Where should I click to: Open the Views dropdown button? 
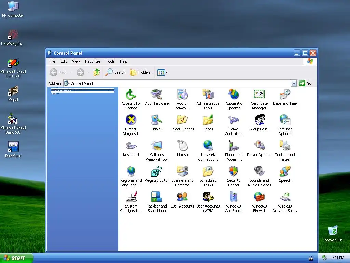162,72
